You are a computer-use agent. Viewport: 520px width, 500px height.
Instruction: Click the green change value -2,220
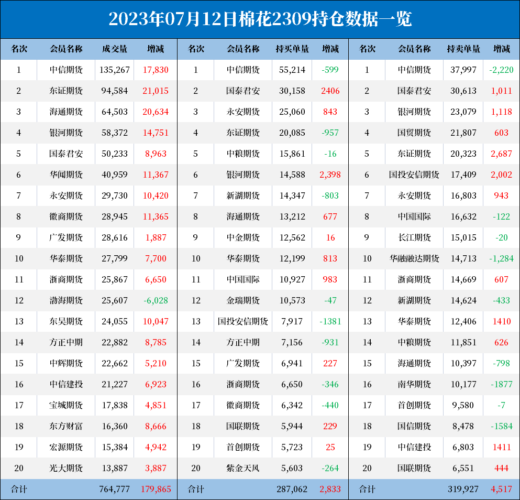pyautogui.click(x=502, y=70)
